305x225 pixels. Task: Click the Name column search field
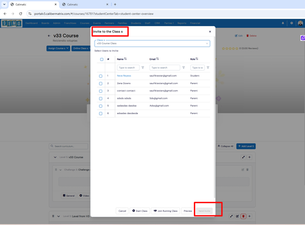point(128,68)
